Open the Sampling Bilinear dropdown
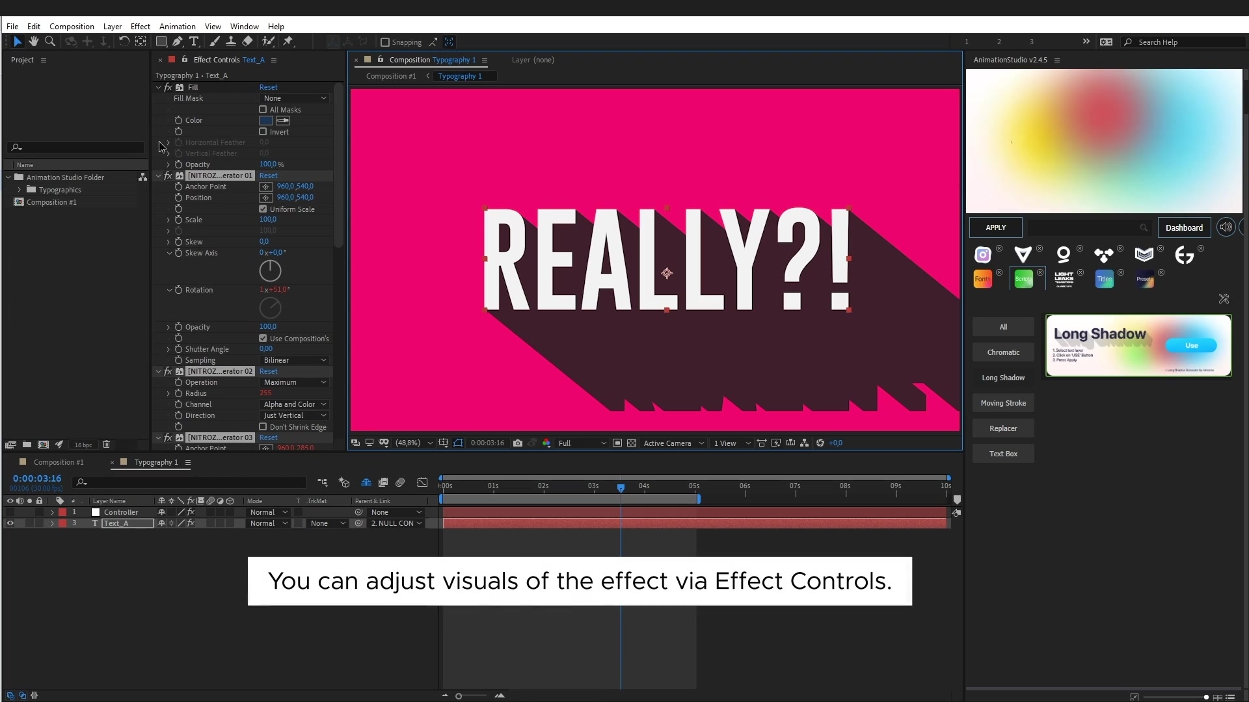1249x702 pixels. (x=295, y=360)
